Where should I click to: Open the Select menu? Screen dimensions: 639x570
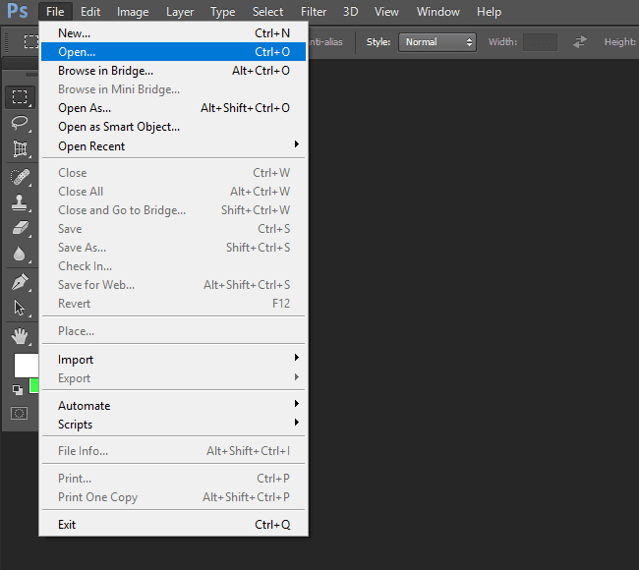pyautogui.click(x=267, y=12)
